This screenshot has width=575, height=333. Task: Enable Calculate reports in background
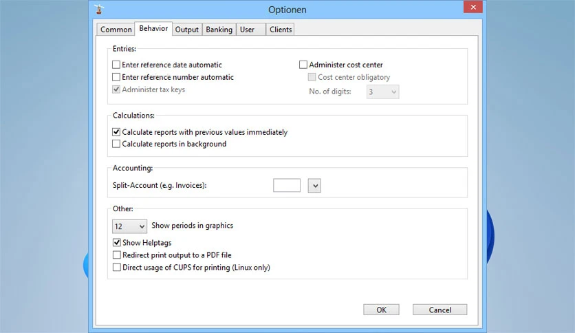click(116, 144)
